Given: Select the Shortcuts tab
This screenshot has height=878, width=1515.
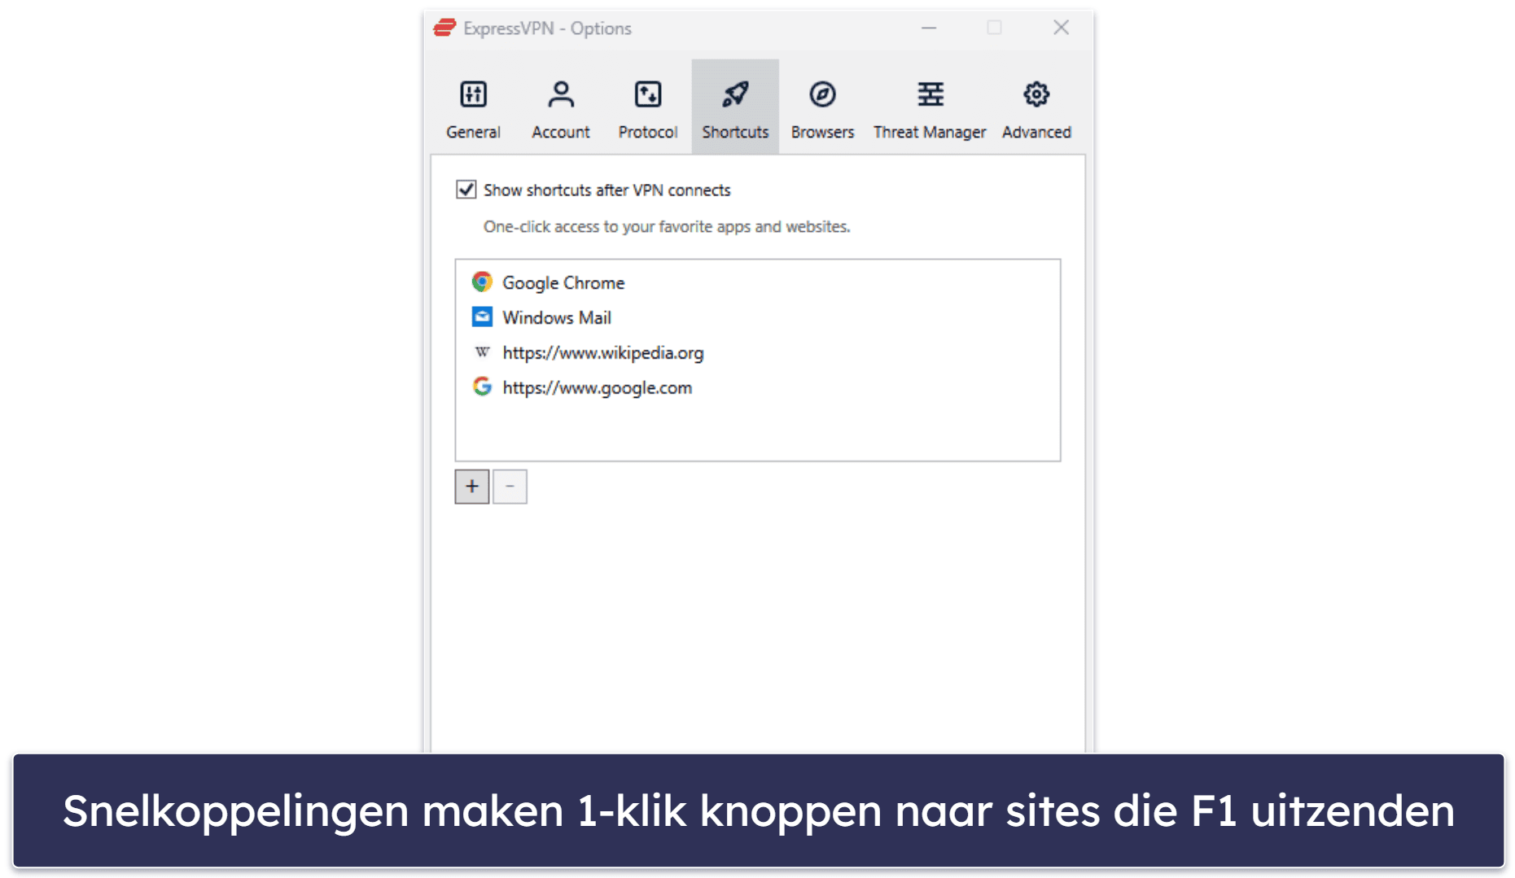Looking at the screenshot, I should tap(735, 107).
